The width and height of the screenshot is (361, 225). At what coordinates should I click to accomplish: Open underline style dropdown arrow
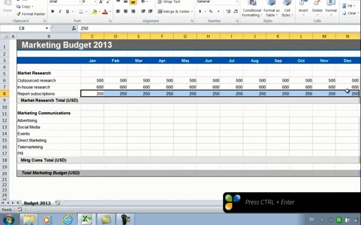click(73, 12)
